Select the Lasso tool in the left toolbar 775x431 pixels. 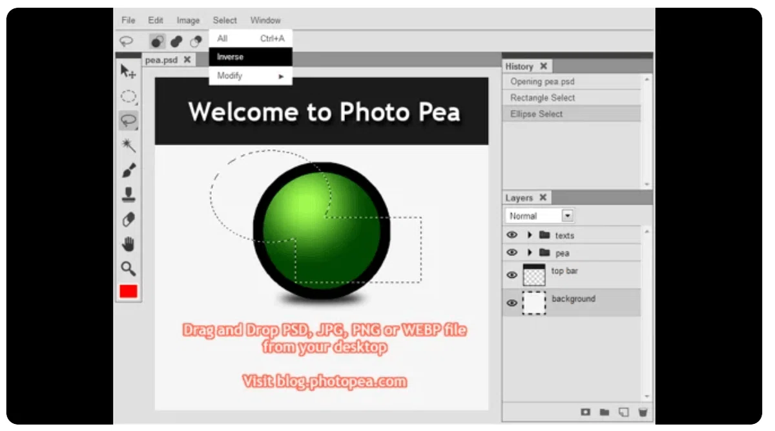coord(129,121)
